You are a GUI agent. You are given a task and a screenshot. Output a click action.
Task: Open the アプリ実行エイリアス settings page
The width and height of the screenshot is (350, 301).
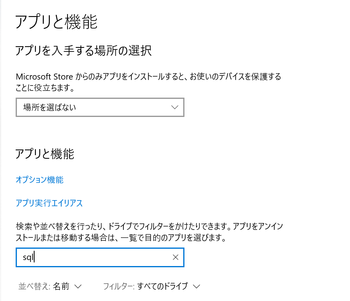point(49,203)
